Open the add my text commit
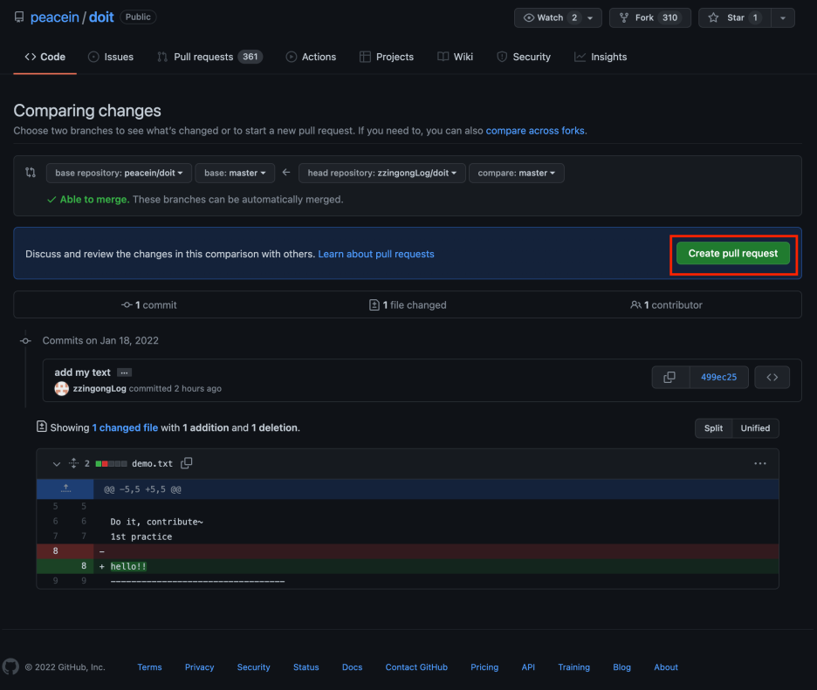This screenshot has height=690, width=817. pos(82,372)
